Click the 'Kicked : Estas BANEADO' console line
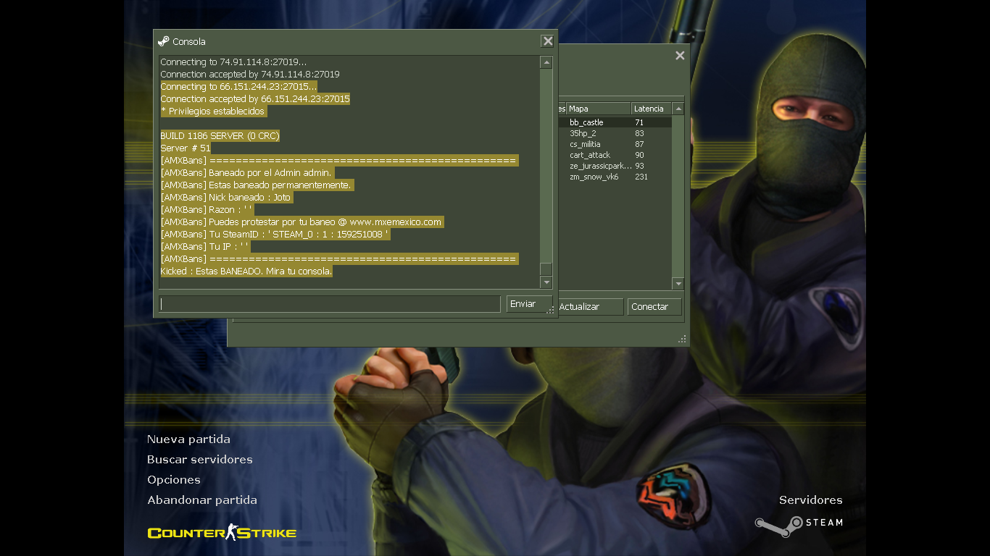Screen dimensions: 990x556 [x=246, y=271]
